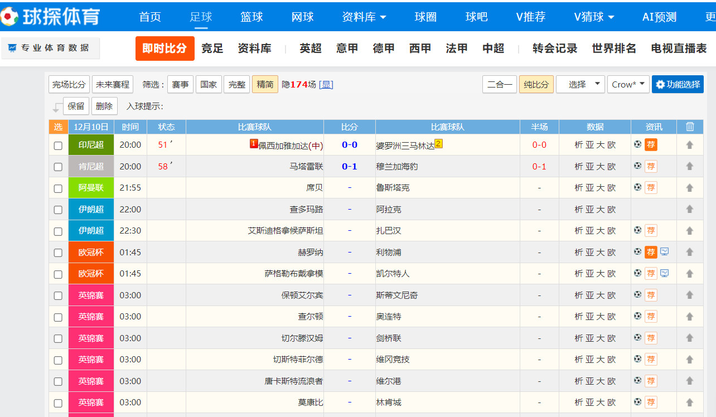This screenshot has width=716, height=417.
Task: Click the 球探体育 soccer ball logo
Action: (x=9, y=17)
